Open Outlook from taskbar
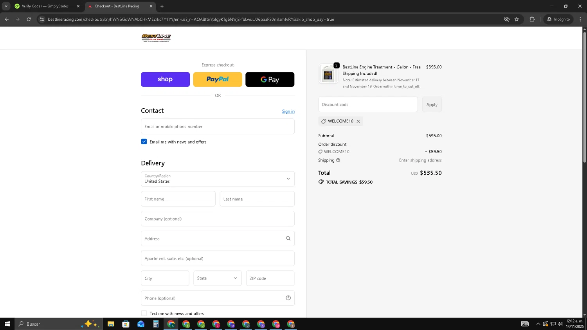The image size is (587, 330). coord(141,324)
